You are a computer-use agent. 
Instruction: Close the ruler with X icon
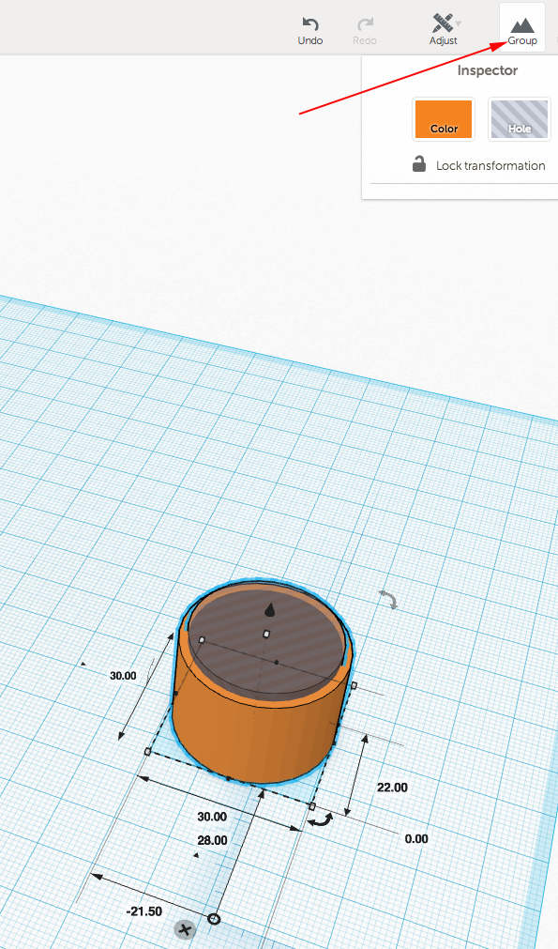click(x=185, y=929)
